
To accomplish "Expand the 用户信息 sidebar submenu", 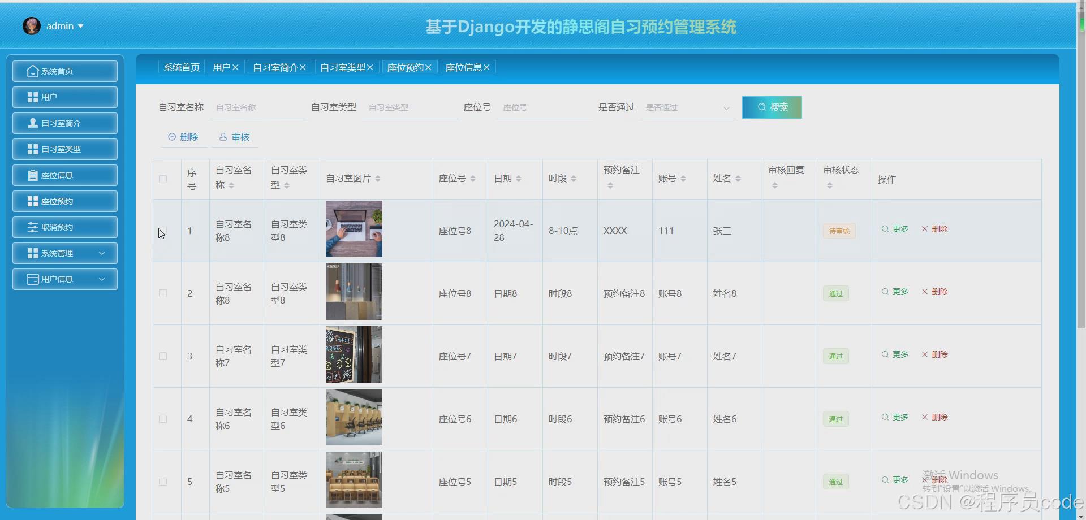I will [65, 279].
